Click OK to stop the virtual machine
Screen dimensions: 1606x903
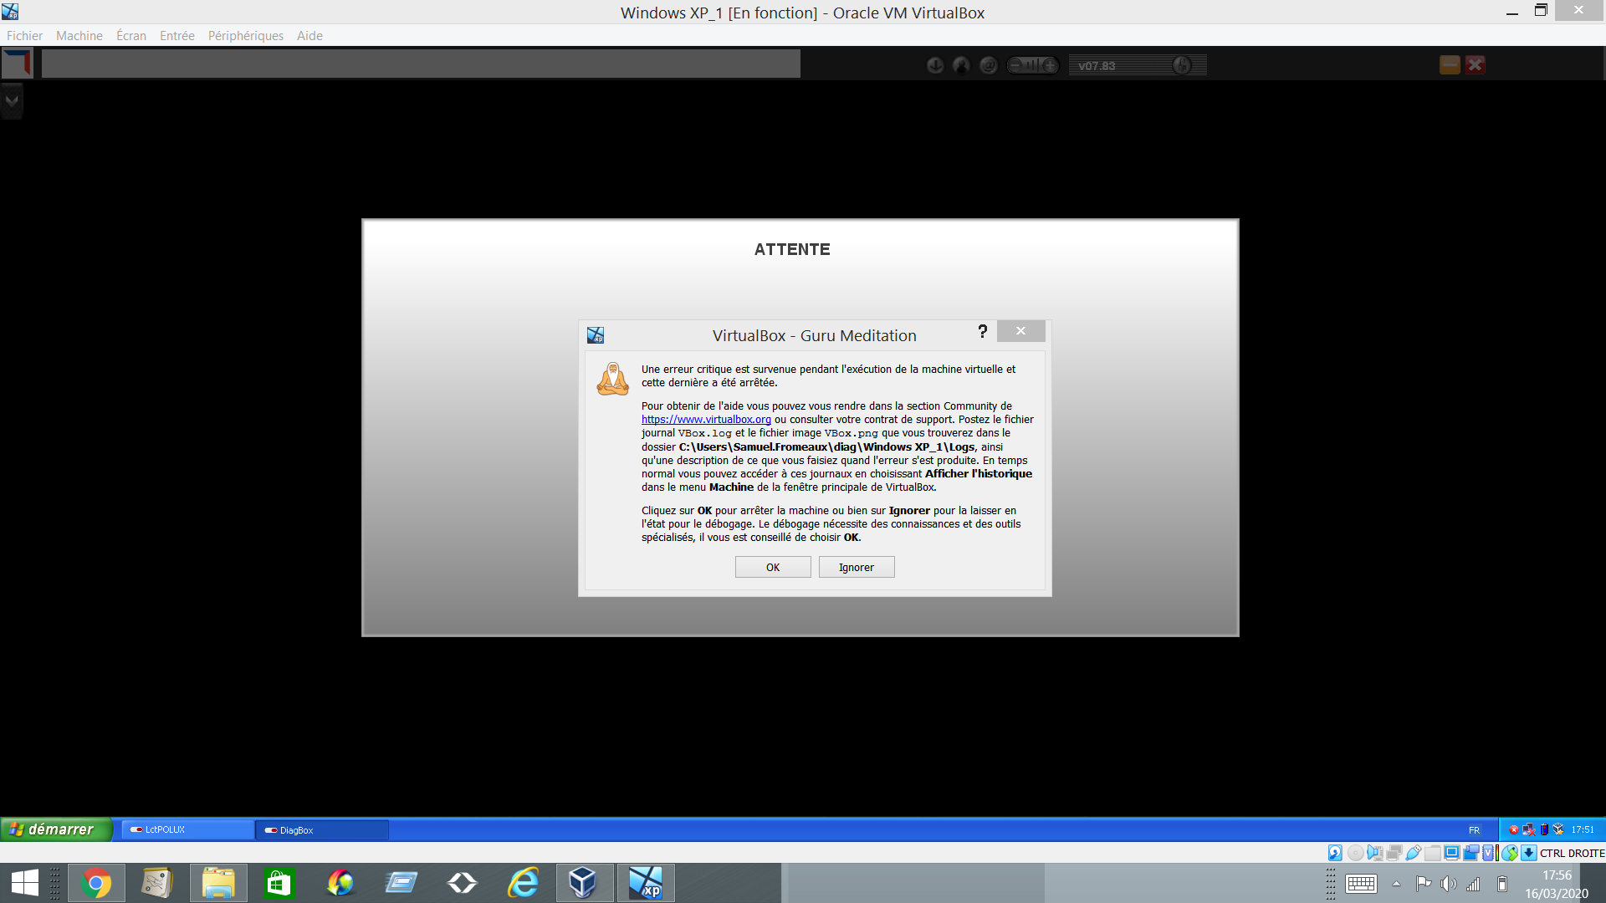point(773,567)
